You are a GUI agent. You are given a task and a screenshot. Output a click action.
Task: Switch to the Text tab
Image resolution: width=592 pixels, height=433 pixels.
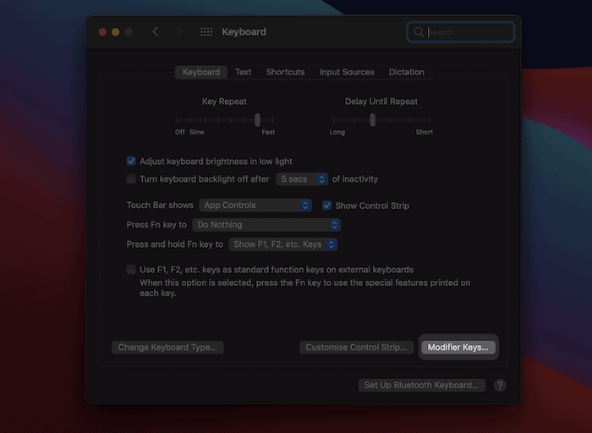pyautogui.click(x=243, y=72)
